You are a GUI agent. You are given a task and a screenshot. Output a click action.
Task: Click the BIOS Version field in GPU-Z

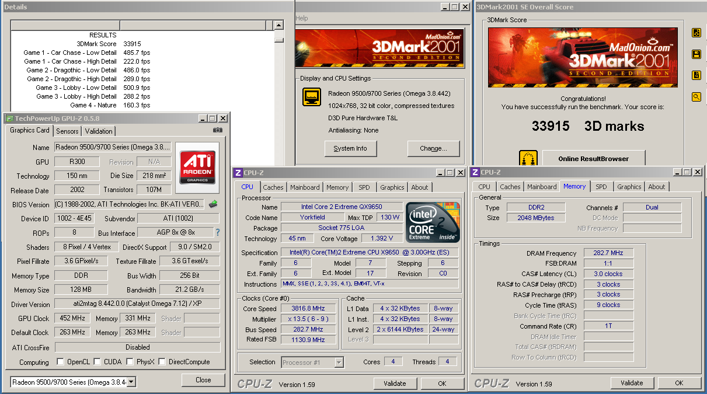(130, 204)
